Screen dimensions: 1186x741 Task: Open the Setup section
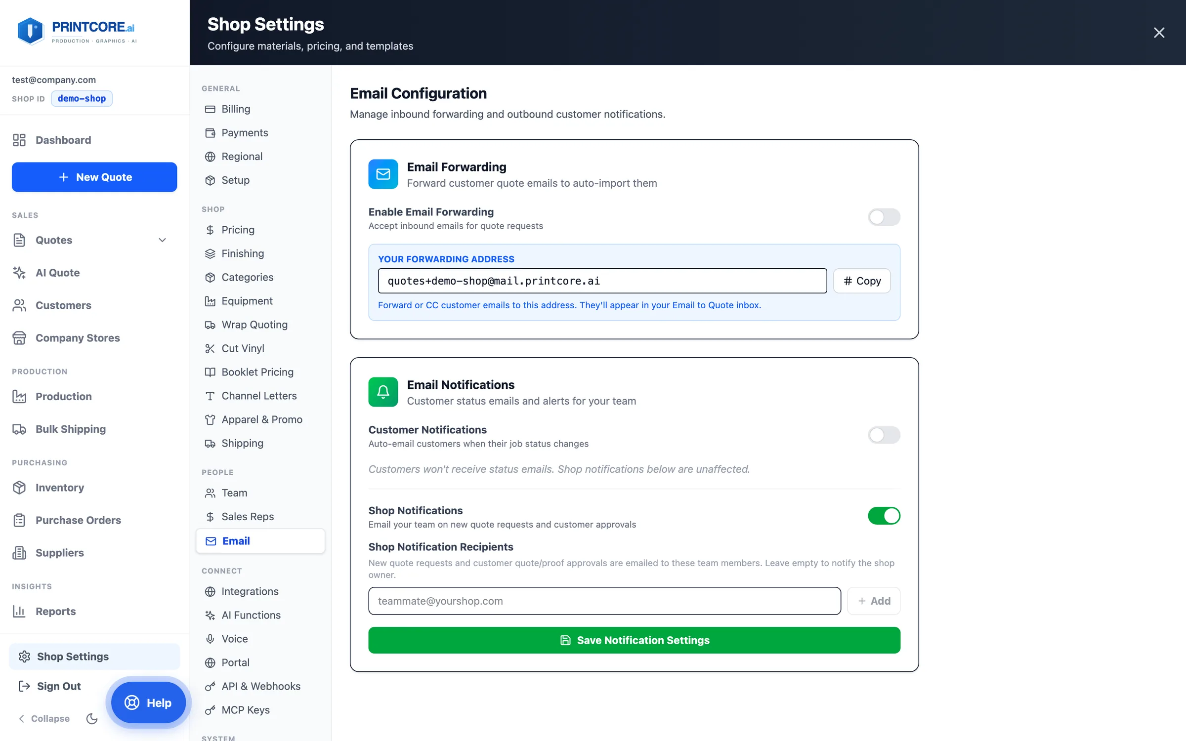click(x=260, y=180)
